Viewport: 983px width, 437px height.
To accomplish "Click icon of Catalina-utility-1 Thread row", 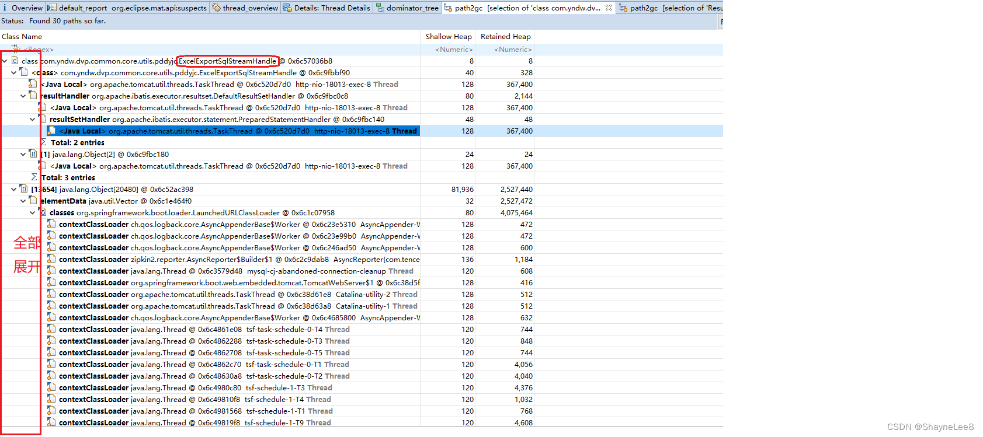I will tap(52, 306).
